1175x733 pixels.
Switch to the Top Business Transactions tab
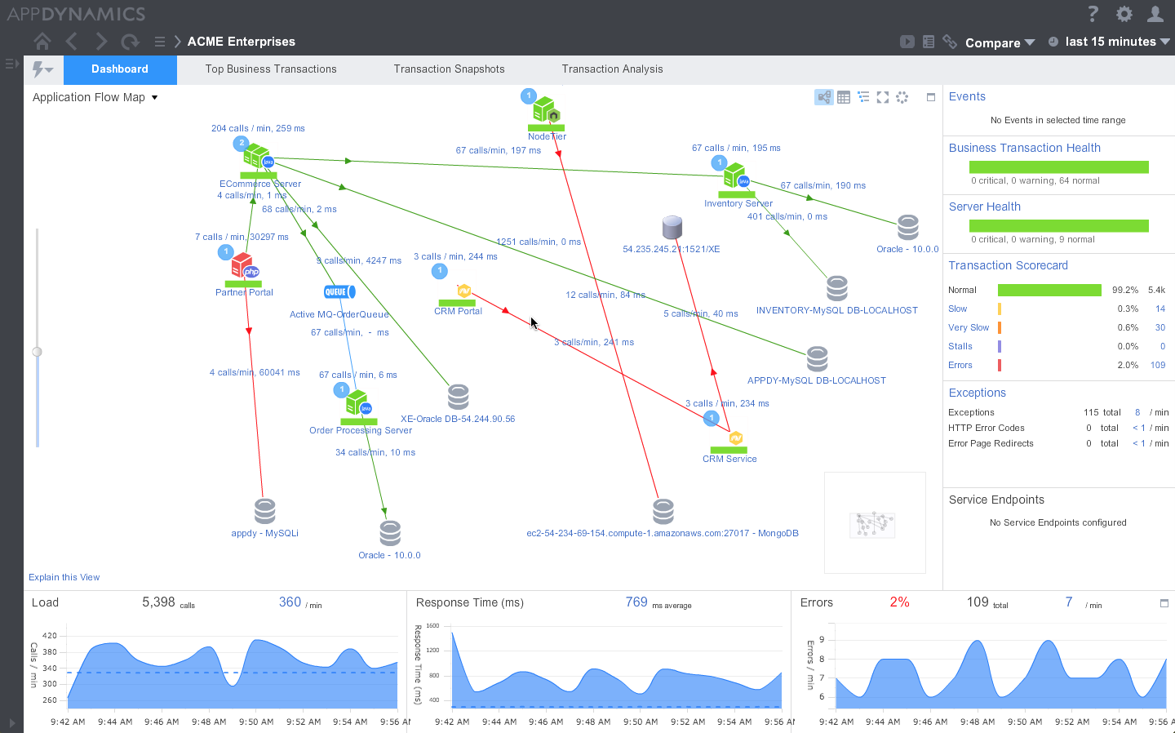coord(271,69)
